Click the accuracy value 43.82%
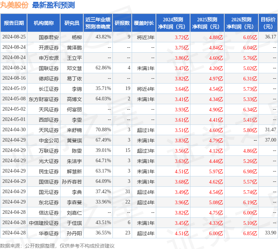Viewport: 278px width, 249px height. [103, 37]
